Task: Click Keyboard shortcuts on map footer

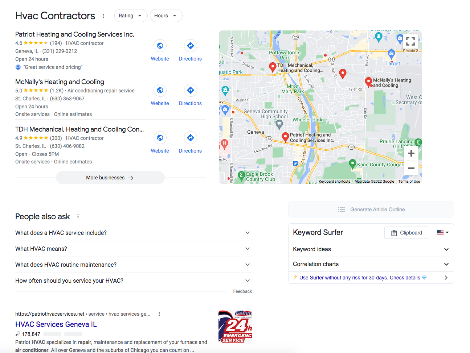Action: pyautogui.click(x=334, y=182)
